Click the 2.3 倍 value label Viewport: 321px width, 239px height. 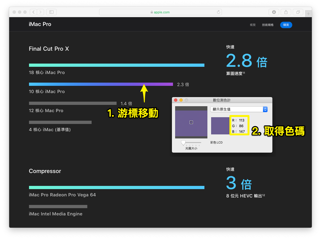(183, 84)
